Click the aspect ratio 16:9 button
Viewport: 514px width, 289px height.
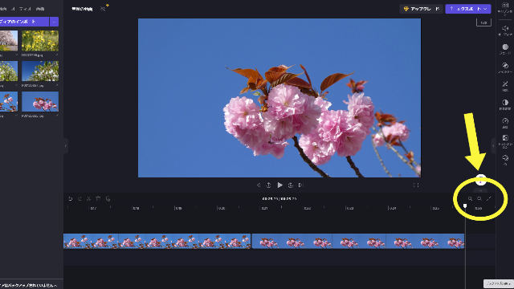click(483, 22)
